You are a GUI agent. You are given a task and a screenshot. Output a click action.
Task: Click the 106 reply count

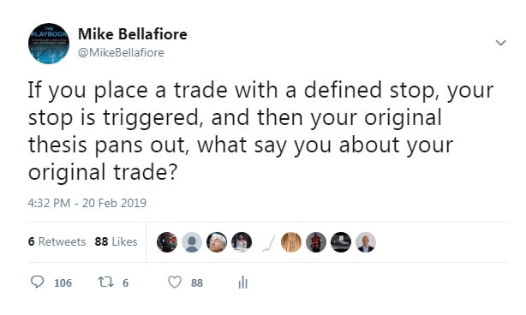[x=63, y=283]
